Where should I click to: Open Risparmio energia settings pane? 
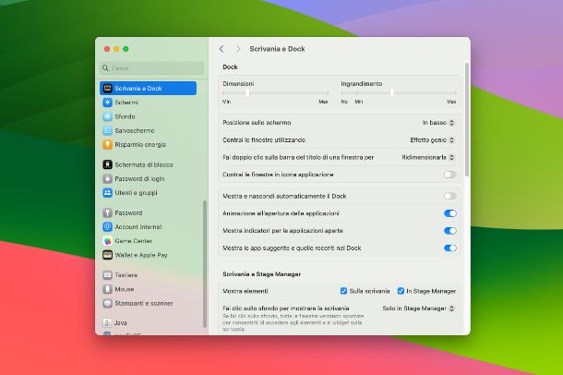(148, 144)
